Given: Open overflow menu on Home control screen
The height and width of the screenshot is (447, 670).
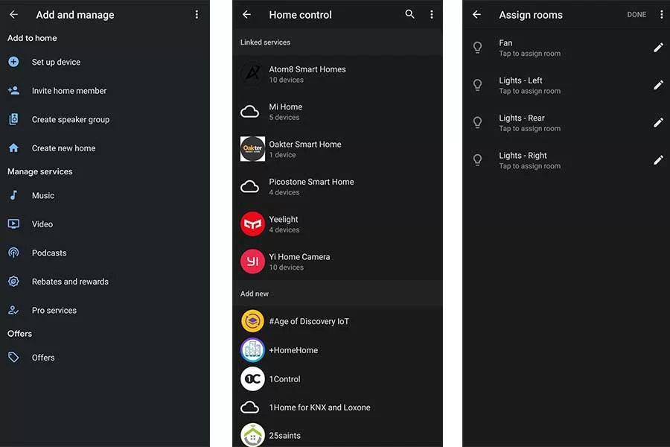Looking at the screenshot, I should pos(432,15).
